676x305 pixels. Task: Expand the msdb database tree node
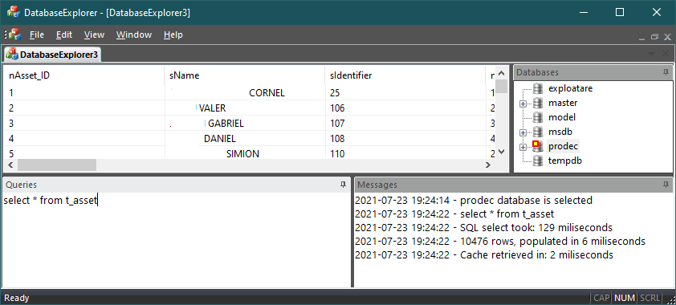click(523, 132)
